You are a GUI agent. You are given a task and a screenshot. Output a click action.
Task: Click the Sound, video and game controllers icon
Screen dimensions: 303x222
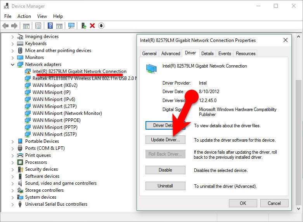point(20,183)
